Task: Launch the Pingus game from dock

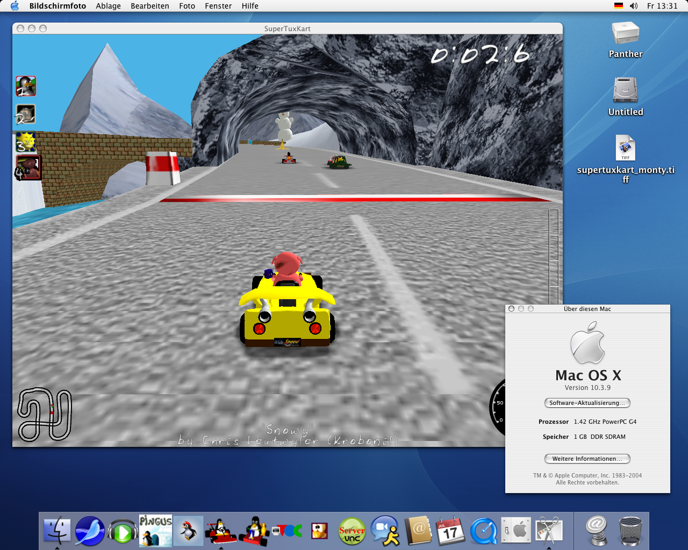Action: (x=155, y=530)
